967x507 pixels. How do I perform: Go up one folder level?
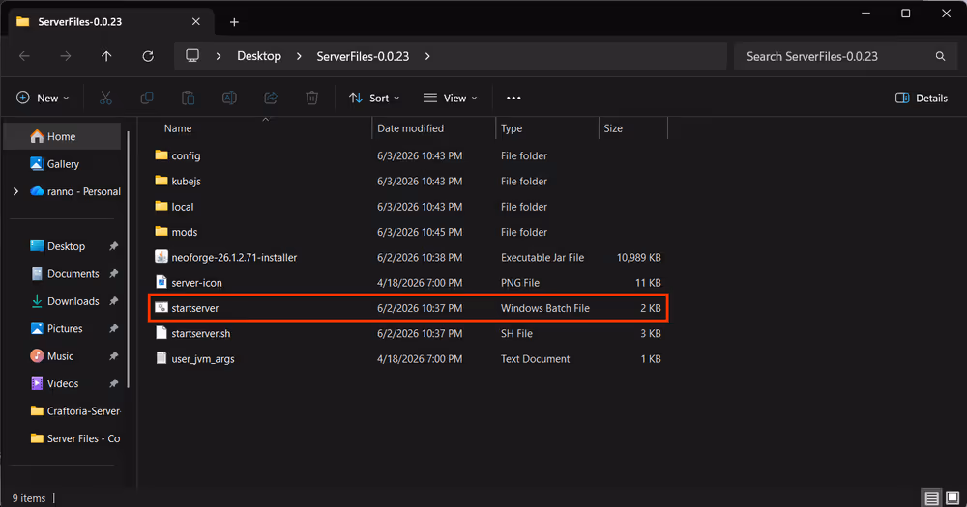(106, 56)
